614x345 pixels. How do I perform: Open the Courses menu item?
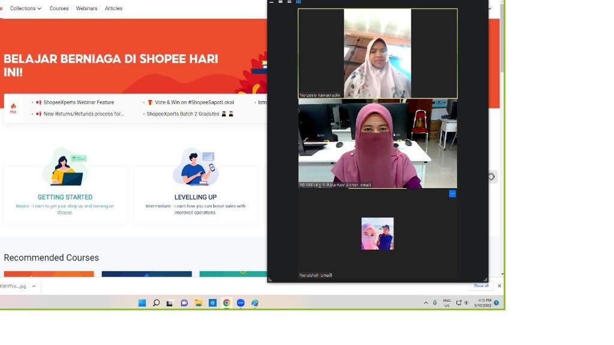click(x=59, y=8)
